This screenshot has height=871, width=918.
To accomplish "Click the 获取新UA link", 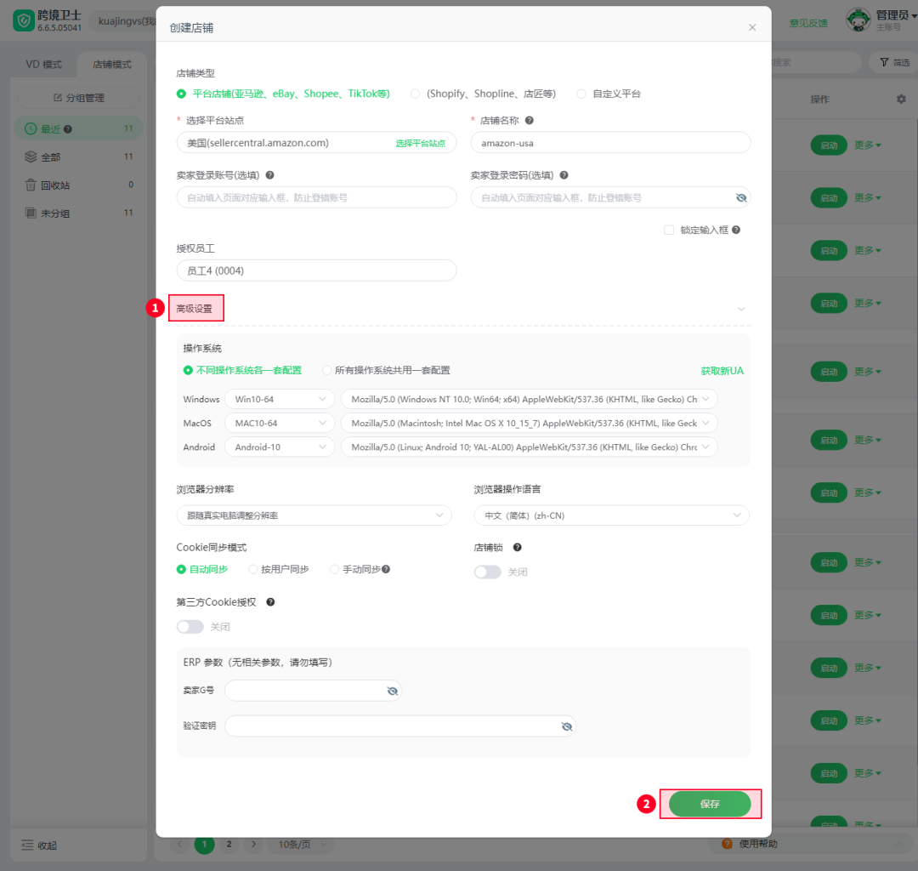I will [722, 371].
